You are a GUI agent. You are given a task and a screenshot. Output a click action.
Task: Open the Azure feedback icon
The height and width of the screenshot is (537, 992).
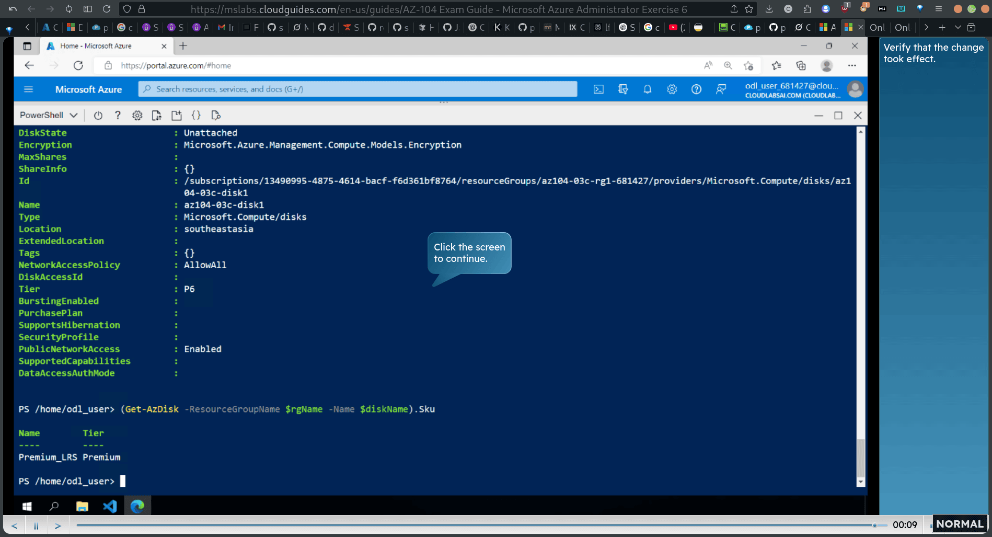coord(721,89)
